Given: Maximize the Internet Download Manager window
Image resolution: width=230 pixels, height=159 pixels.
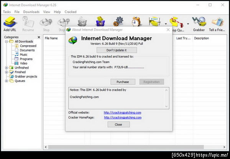Looking at the screenshot, I should tap(210, 5).
